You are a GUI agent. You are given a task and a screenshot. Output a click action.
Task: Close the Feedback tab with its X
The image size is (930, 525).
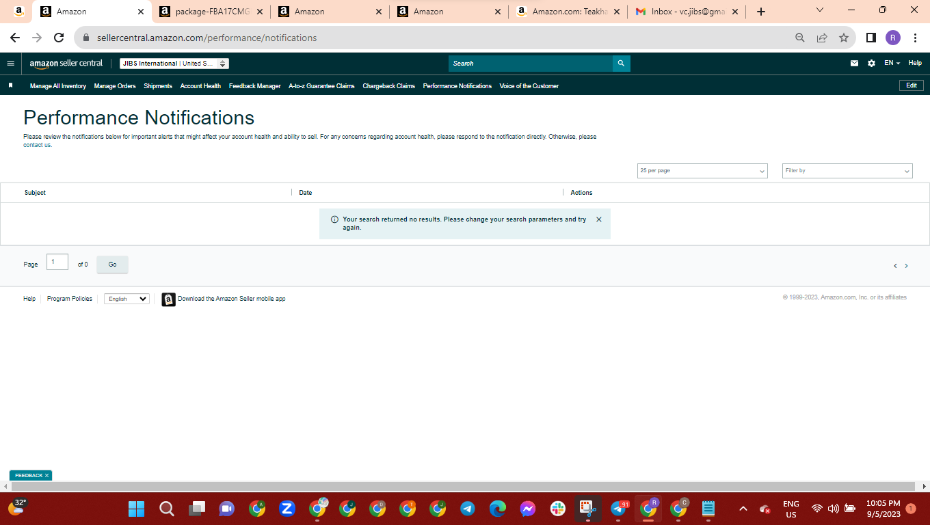46,475
